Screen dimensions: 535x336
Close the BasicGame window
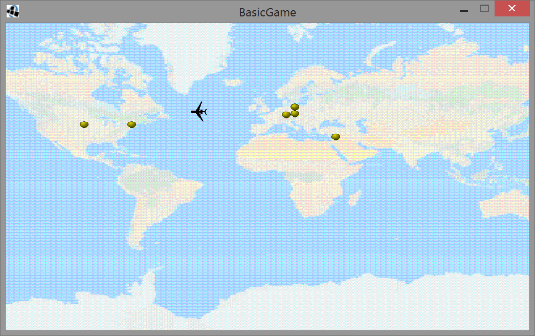(512, 8)
